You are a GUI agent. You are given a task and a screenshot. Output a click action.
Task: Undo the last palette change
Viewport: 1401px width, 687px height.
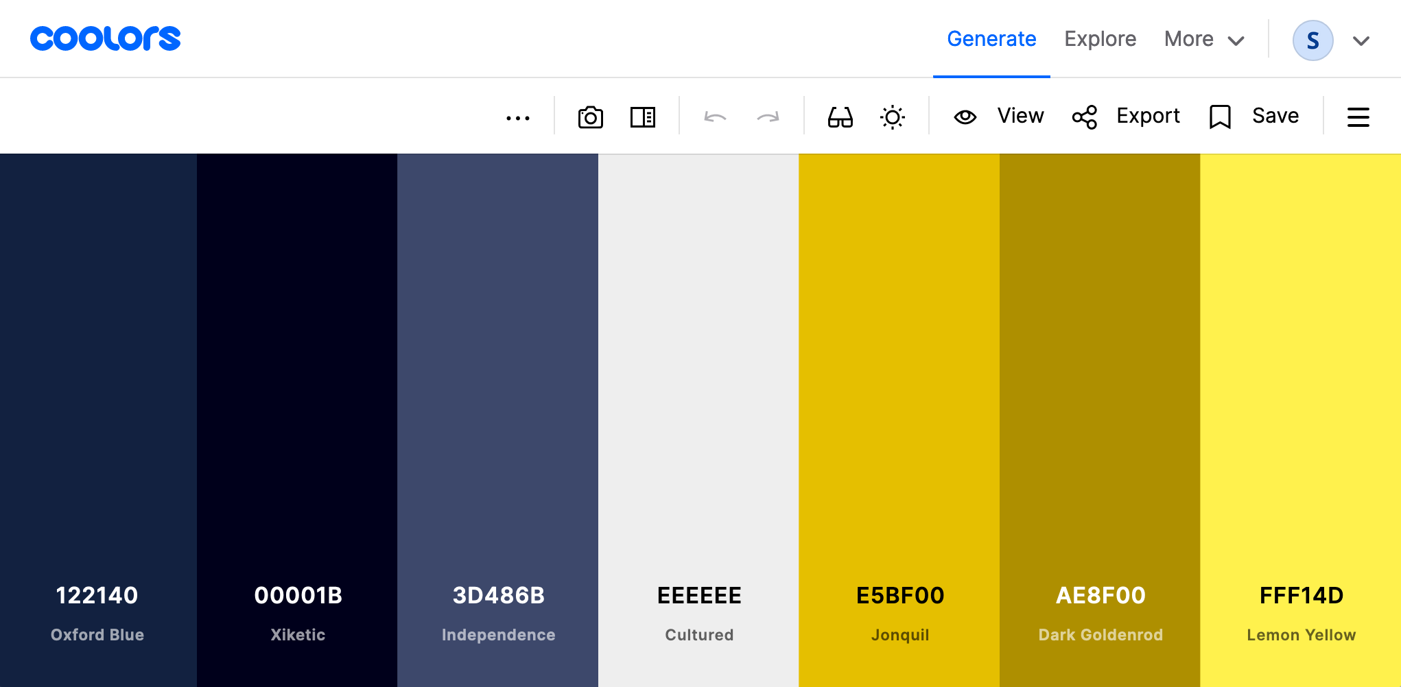coord(716,117)
